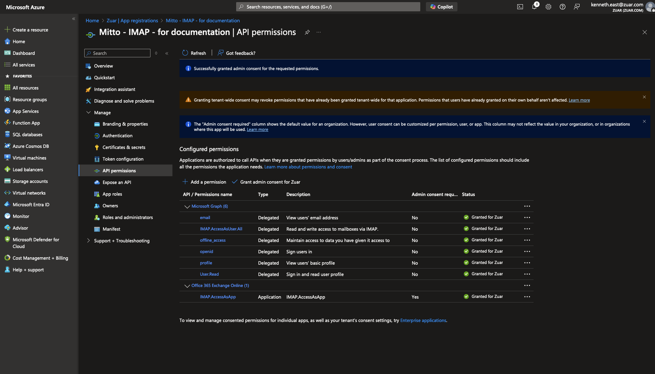The width and height of the screenshot is (655, 374).
Task: Open Authentication page
Action: click(x=118, y=136)
